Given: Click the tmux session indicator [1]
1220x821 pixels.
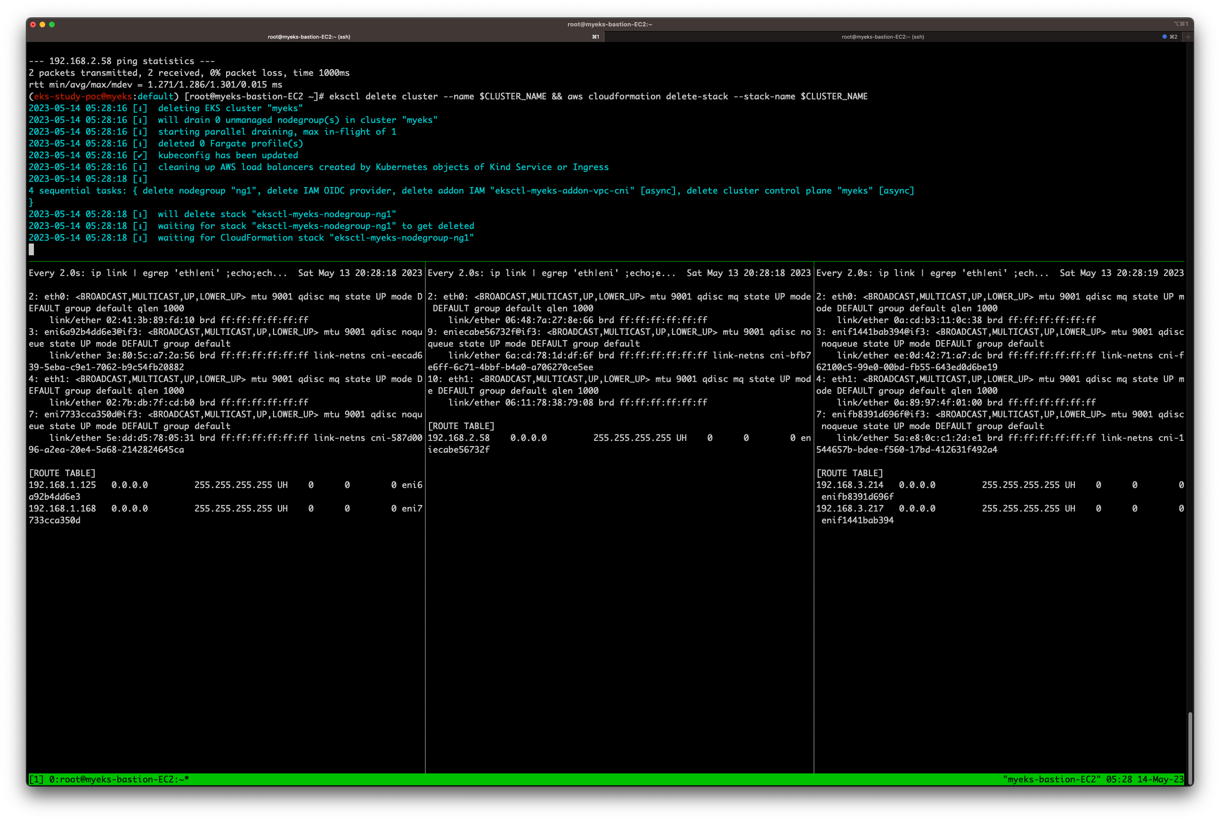Looking at the screenshot, I should click(x=36, y=779).
